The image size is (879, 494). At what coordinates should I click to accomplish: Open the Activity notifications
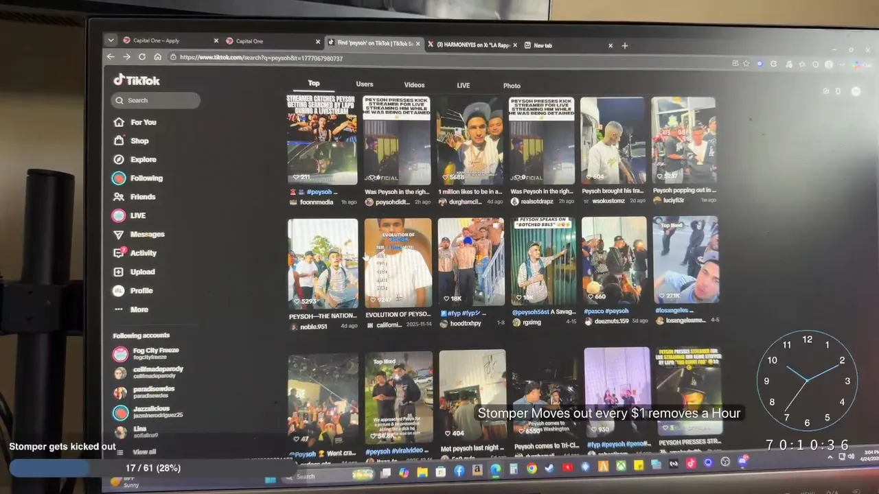[135, 252]
